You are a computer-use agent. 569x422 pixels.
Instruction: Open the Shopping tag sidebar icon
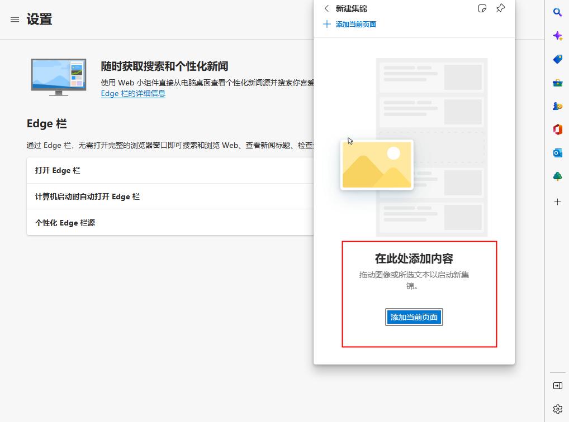(x=557, y=59)
